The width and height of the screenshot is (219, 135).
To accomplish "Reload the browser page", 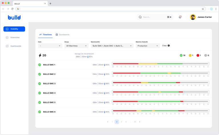I will coord(12,9).
